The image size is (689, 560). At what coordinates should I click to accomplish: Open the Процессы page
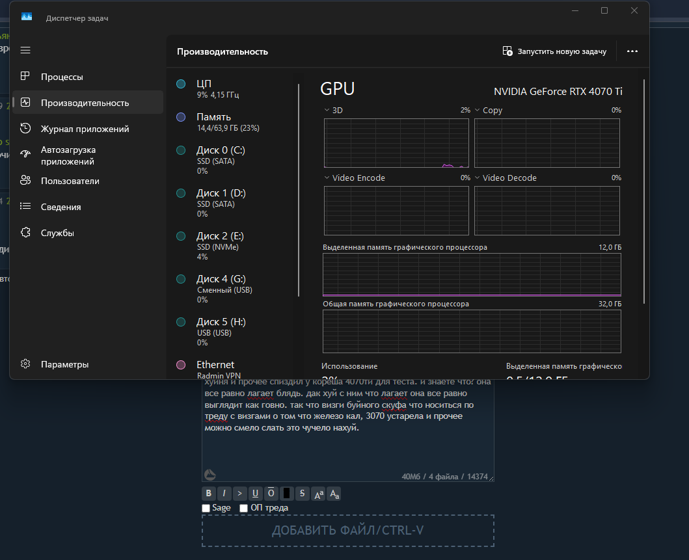88,77
